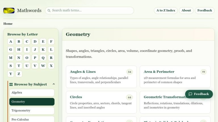218x122 pixels.
Task: Browse terms starting with letter I
Action: tap(27, 49)
